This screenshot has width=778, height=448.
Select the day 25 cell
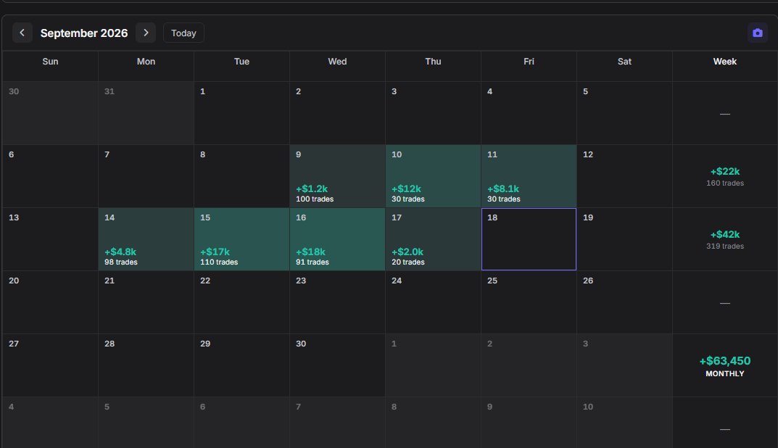[x=529, y=302]
